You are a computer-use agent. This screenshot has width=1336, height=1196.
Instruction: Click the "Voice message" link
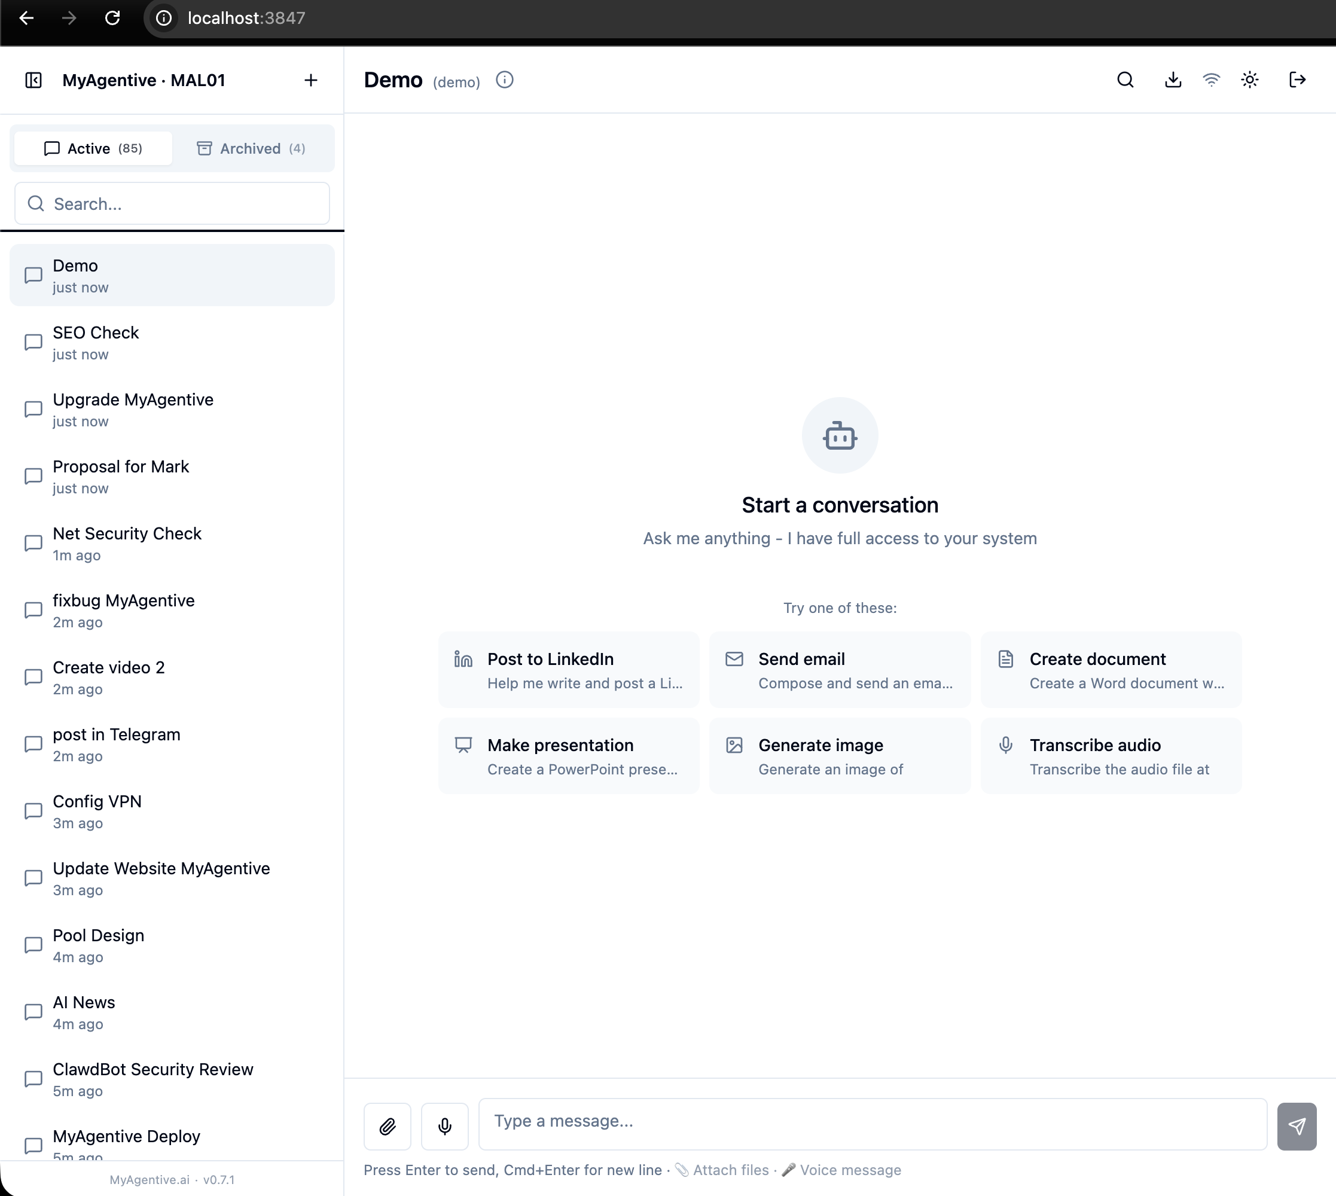pyautogui.click(x=850, y=1170)
